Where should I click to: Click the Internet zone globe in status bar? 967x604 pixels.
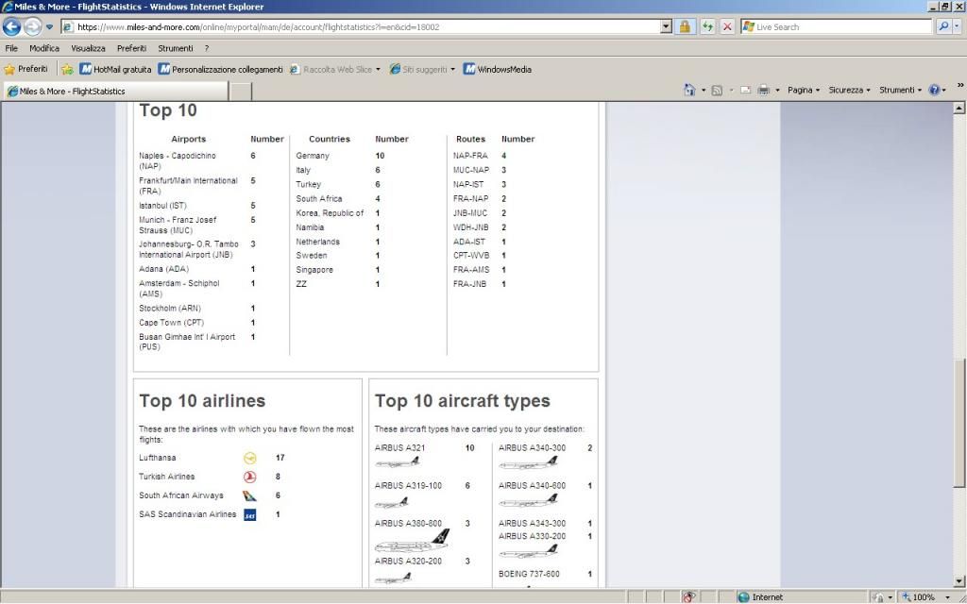(x=744, y=596)
